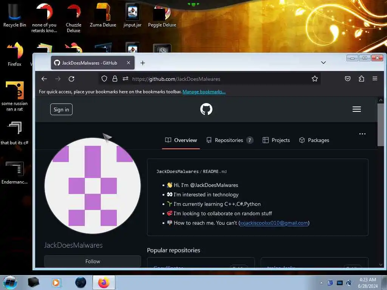The width and height of the screenshot is (387, 290).
Task: Click the network tray icon
Action: tap(340, 283)
